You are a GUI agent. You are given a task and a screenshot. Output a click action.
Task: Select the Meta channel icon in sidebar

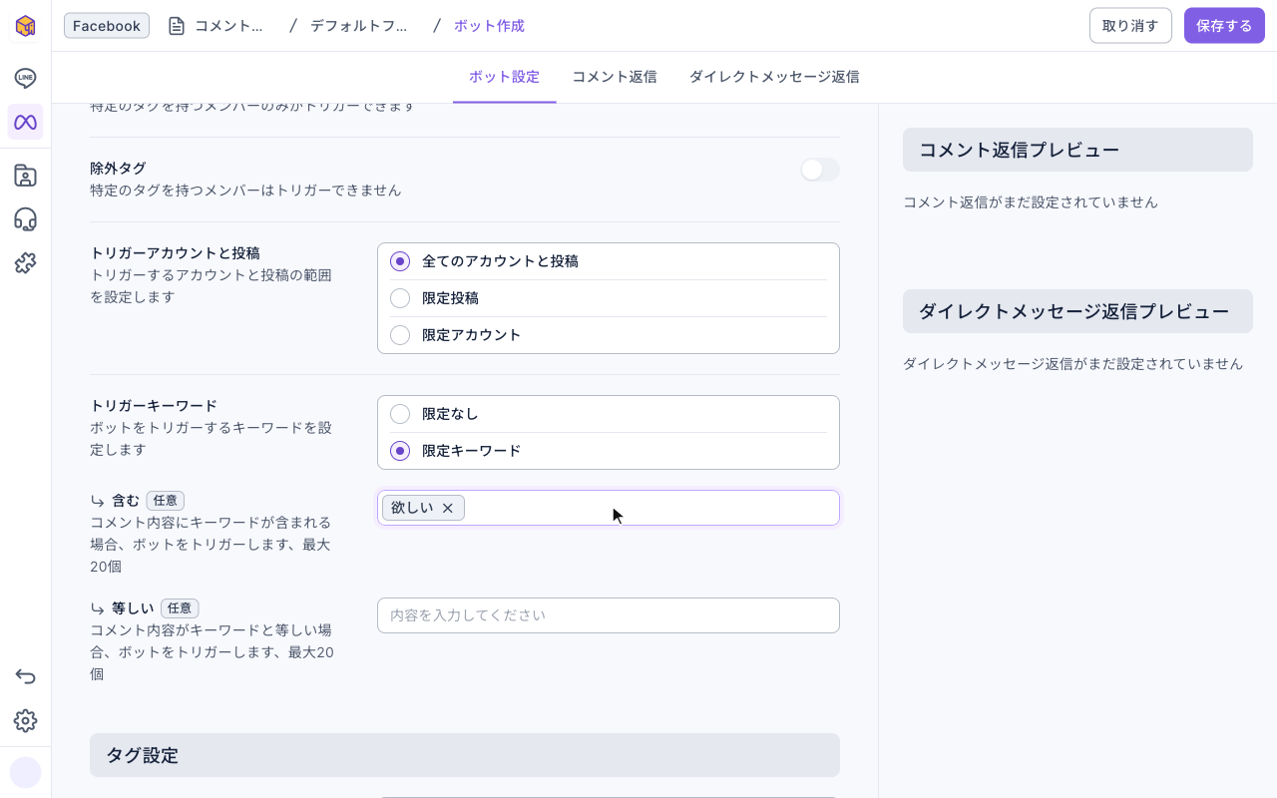pos(25,122)
